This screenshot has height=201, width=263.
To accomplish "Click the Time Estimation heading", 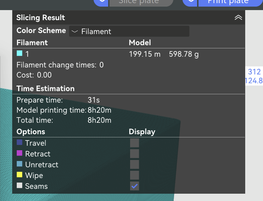I will (x=45, y=88).
